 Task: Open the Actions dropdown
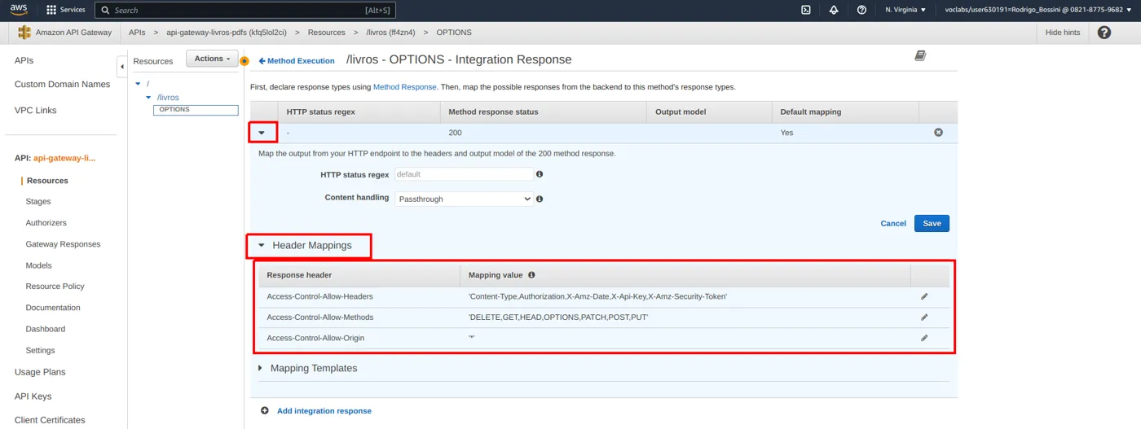coord(212,59)
